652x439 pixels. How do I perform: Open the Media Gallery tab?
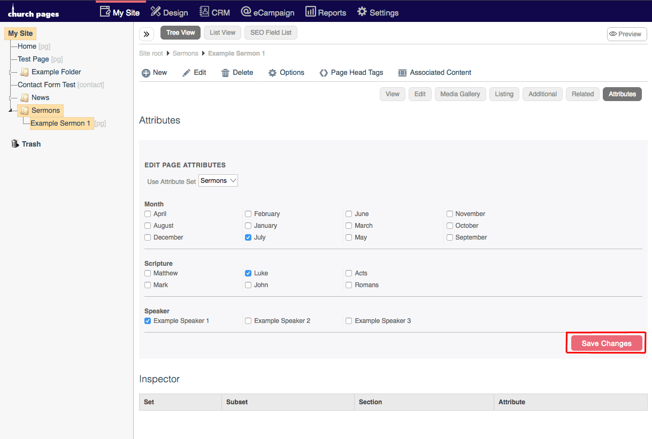coord(461,94)
